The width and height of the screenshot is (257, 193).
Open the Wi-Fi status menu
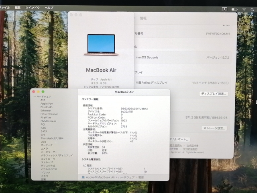coord(244,9)
